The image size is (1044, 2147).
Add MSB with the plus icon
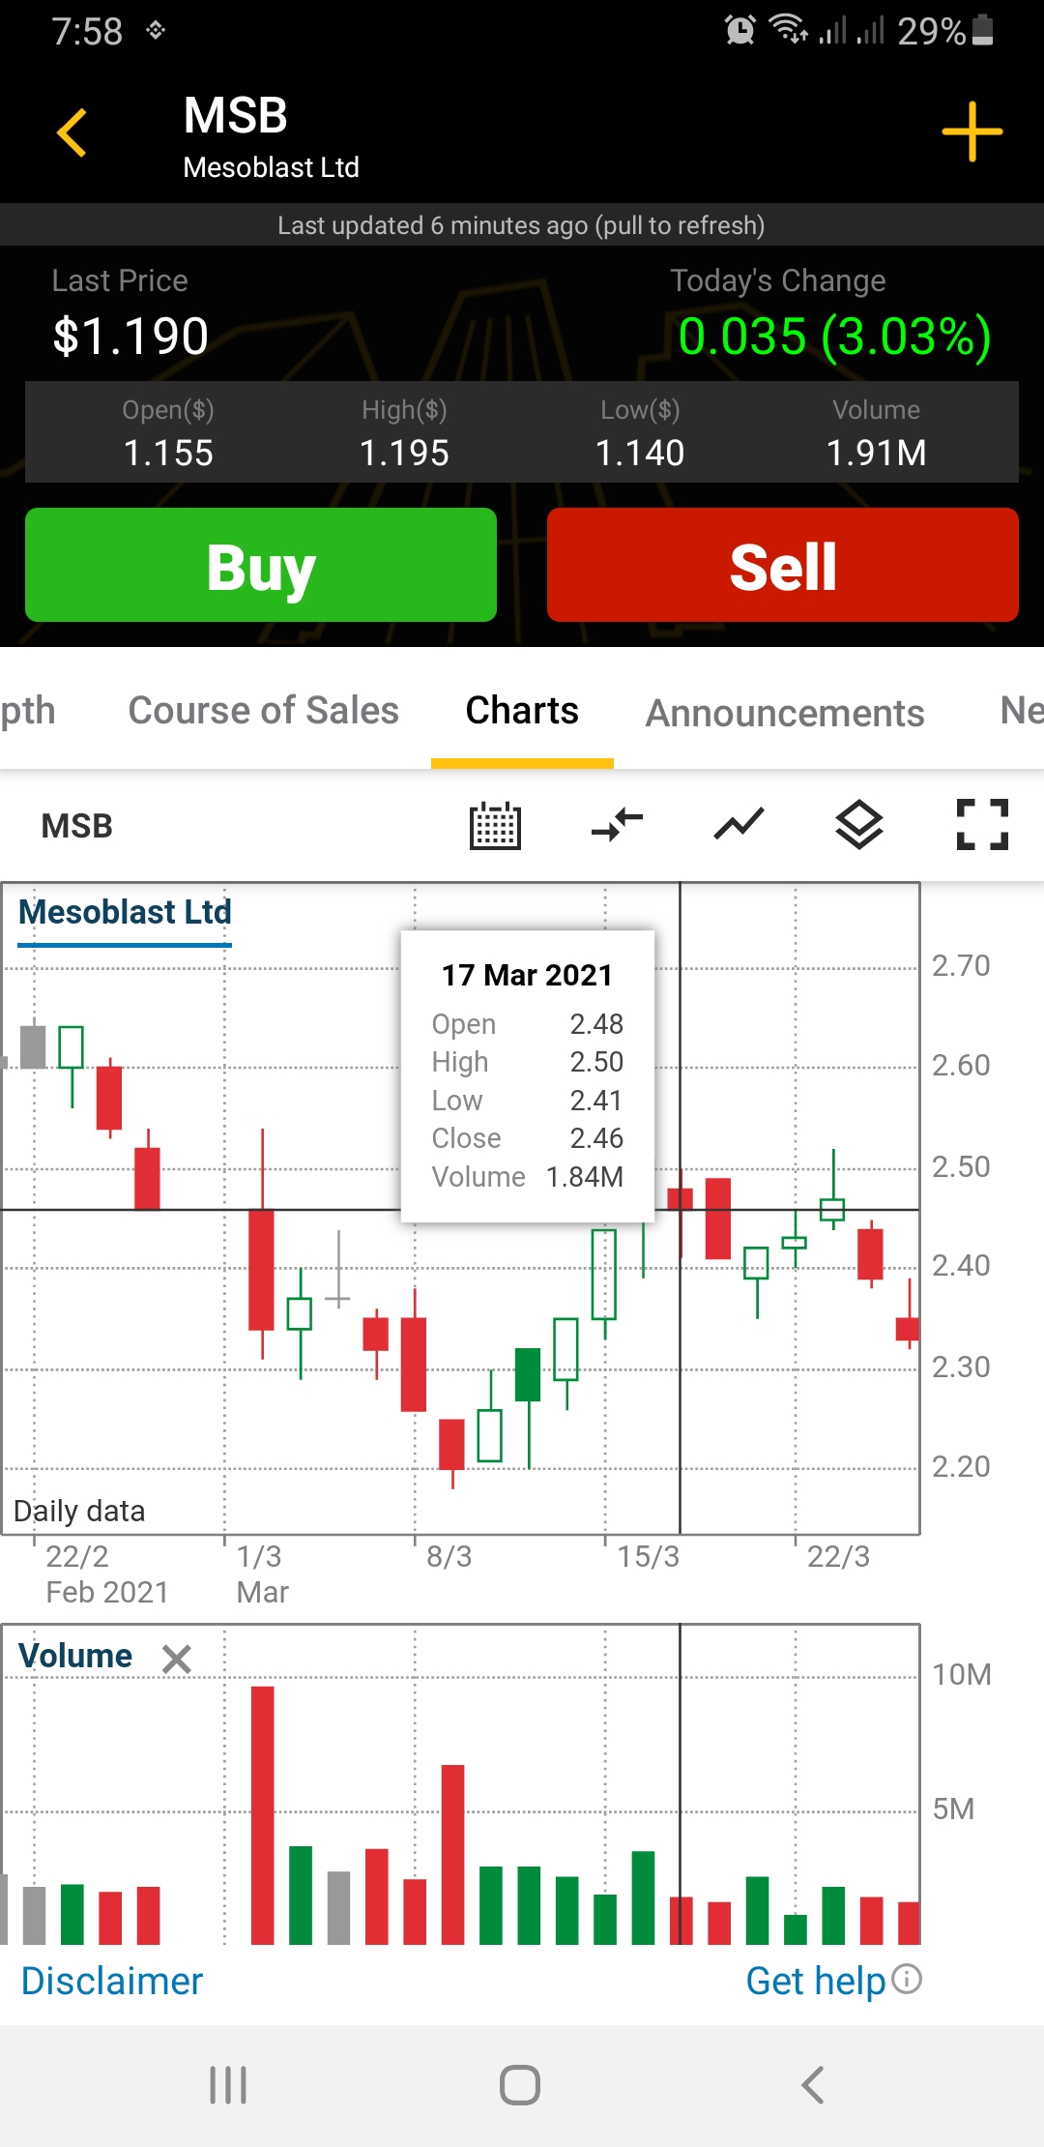point(971,132)
